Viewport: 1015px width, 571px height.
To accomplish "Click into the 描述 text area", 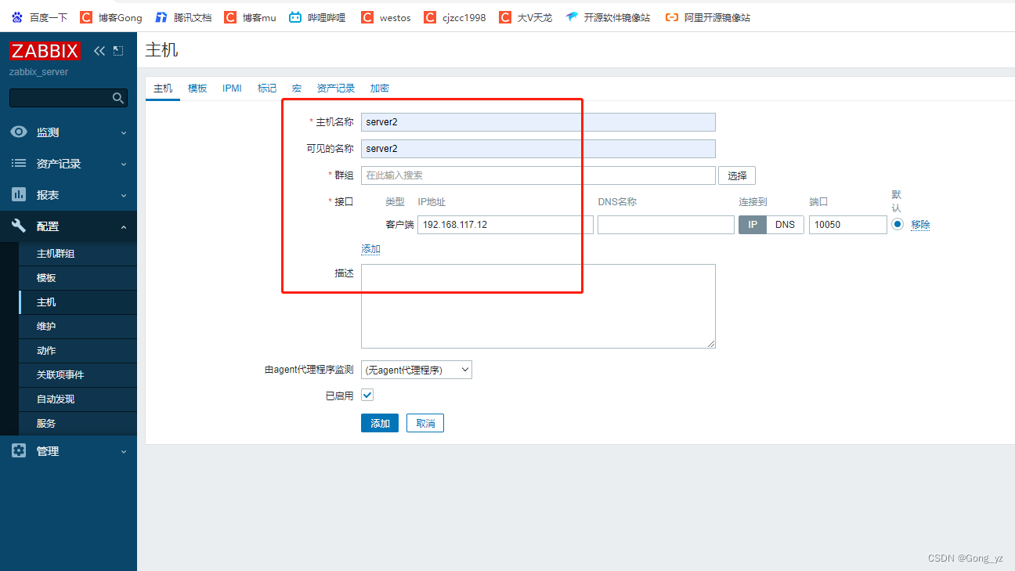I will point(538,306).
